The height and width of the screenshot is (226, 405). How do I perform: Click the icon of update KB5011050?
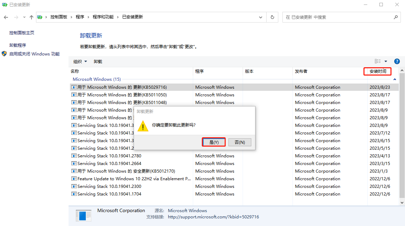tap(74, 95)
